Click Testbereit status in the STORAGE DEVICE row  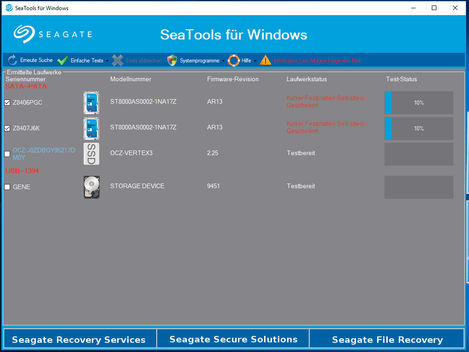pyautogui.click(x=301, y=186)
